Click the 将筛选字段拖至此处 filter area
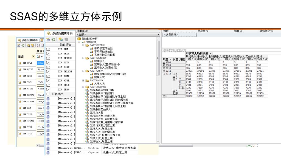Image resolution: width=281 pixels, height=158 pixels. coord(174,50)
